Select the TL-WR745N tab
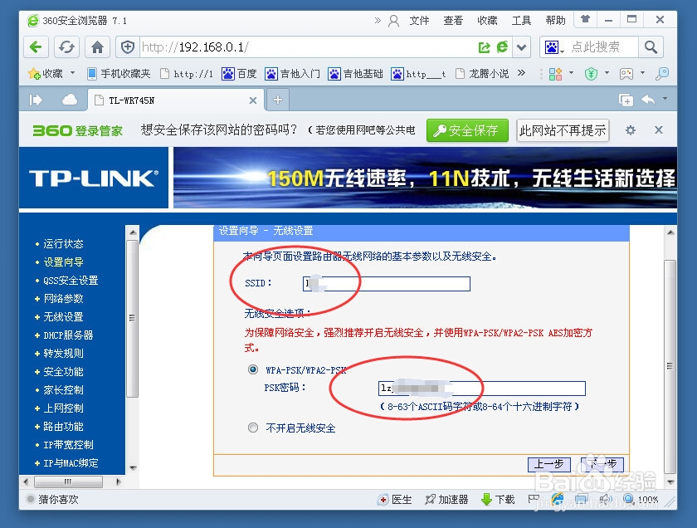This screenshot has width=697, height=528. pos(176,100)
